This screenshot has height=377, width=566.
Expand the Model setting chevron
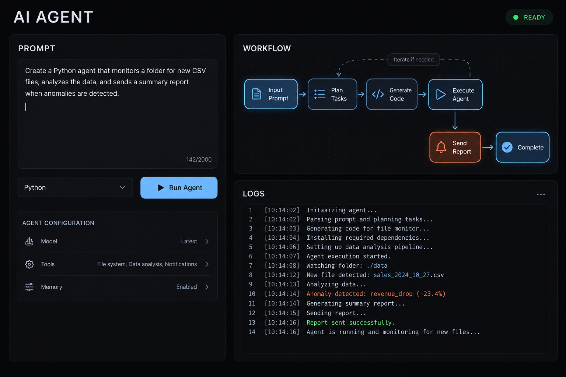pos(207,242)
